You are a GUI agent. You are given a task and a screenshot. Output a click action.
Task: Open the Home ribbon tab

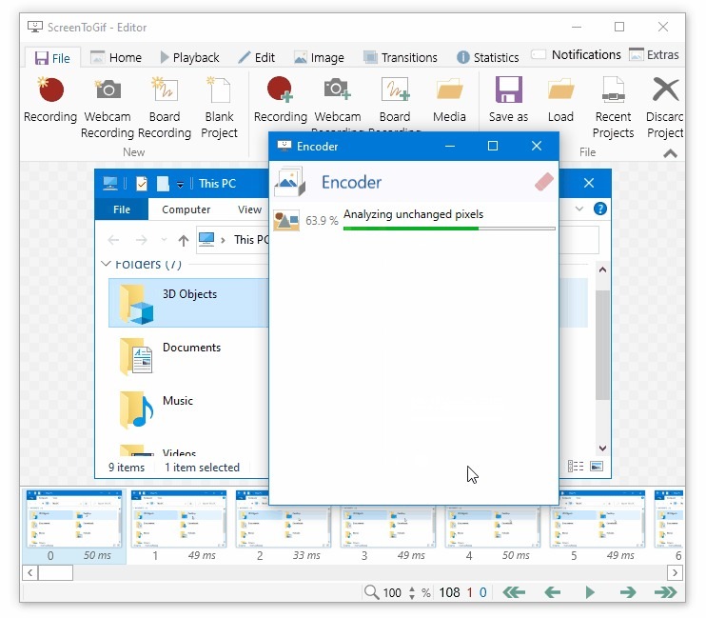coord(116,58)
